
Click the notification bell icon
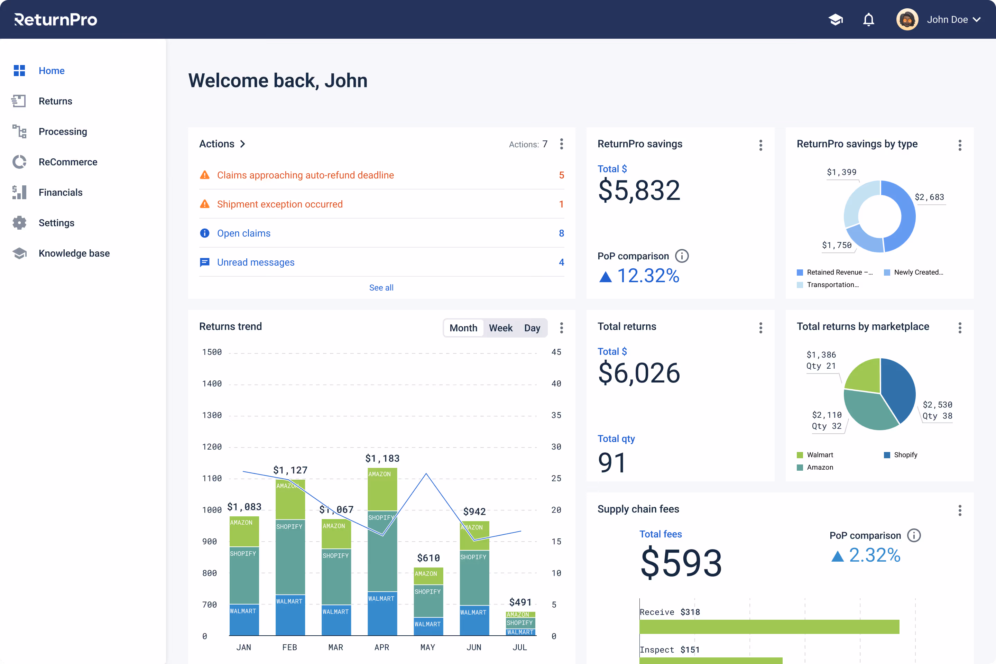868,19
